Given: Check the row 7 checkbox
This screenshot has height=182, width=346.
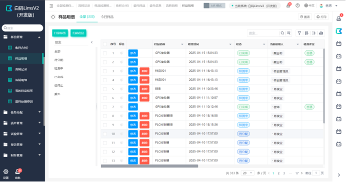Looking at the screenshot, I should (105, 107).
